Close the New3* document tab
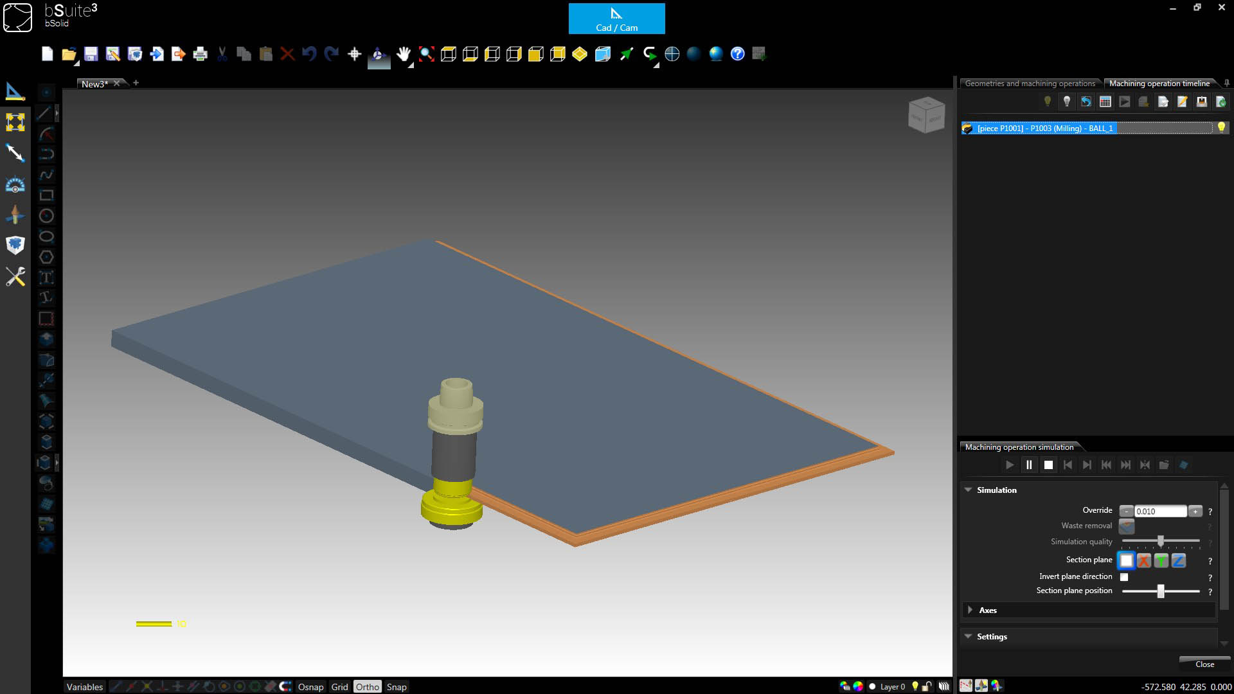The height and width of the screenshot is (694, 1234). (x=116, y=84)
